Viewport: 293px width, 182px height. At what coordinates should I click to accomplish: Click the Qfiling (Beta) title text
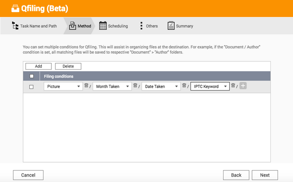(44, 9)
